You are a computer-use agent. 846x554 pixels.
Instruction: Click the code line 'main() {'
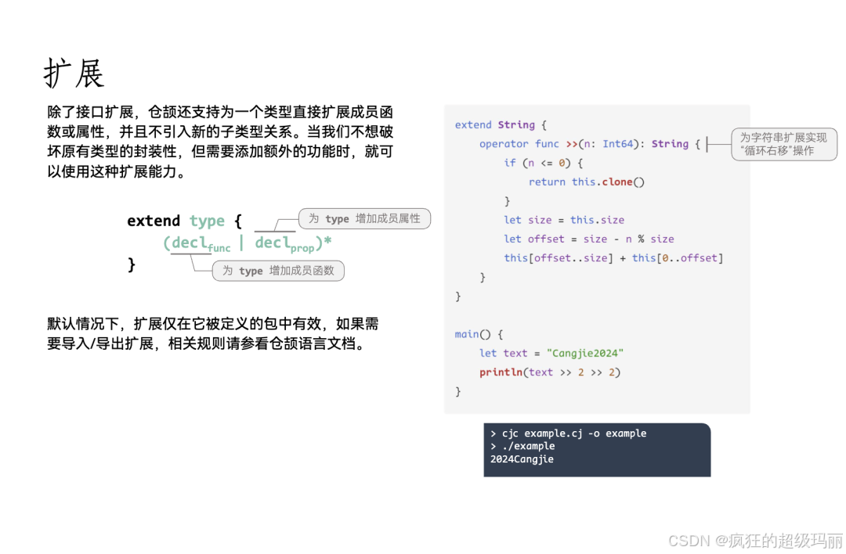pos(479,334)
